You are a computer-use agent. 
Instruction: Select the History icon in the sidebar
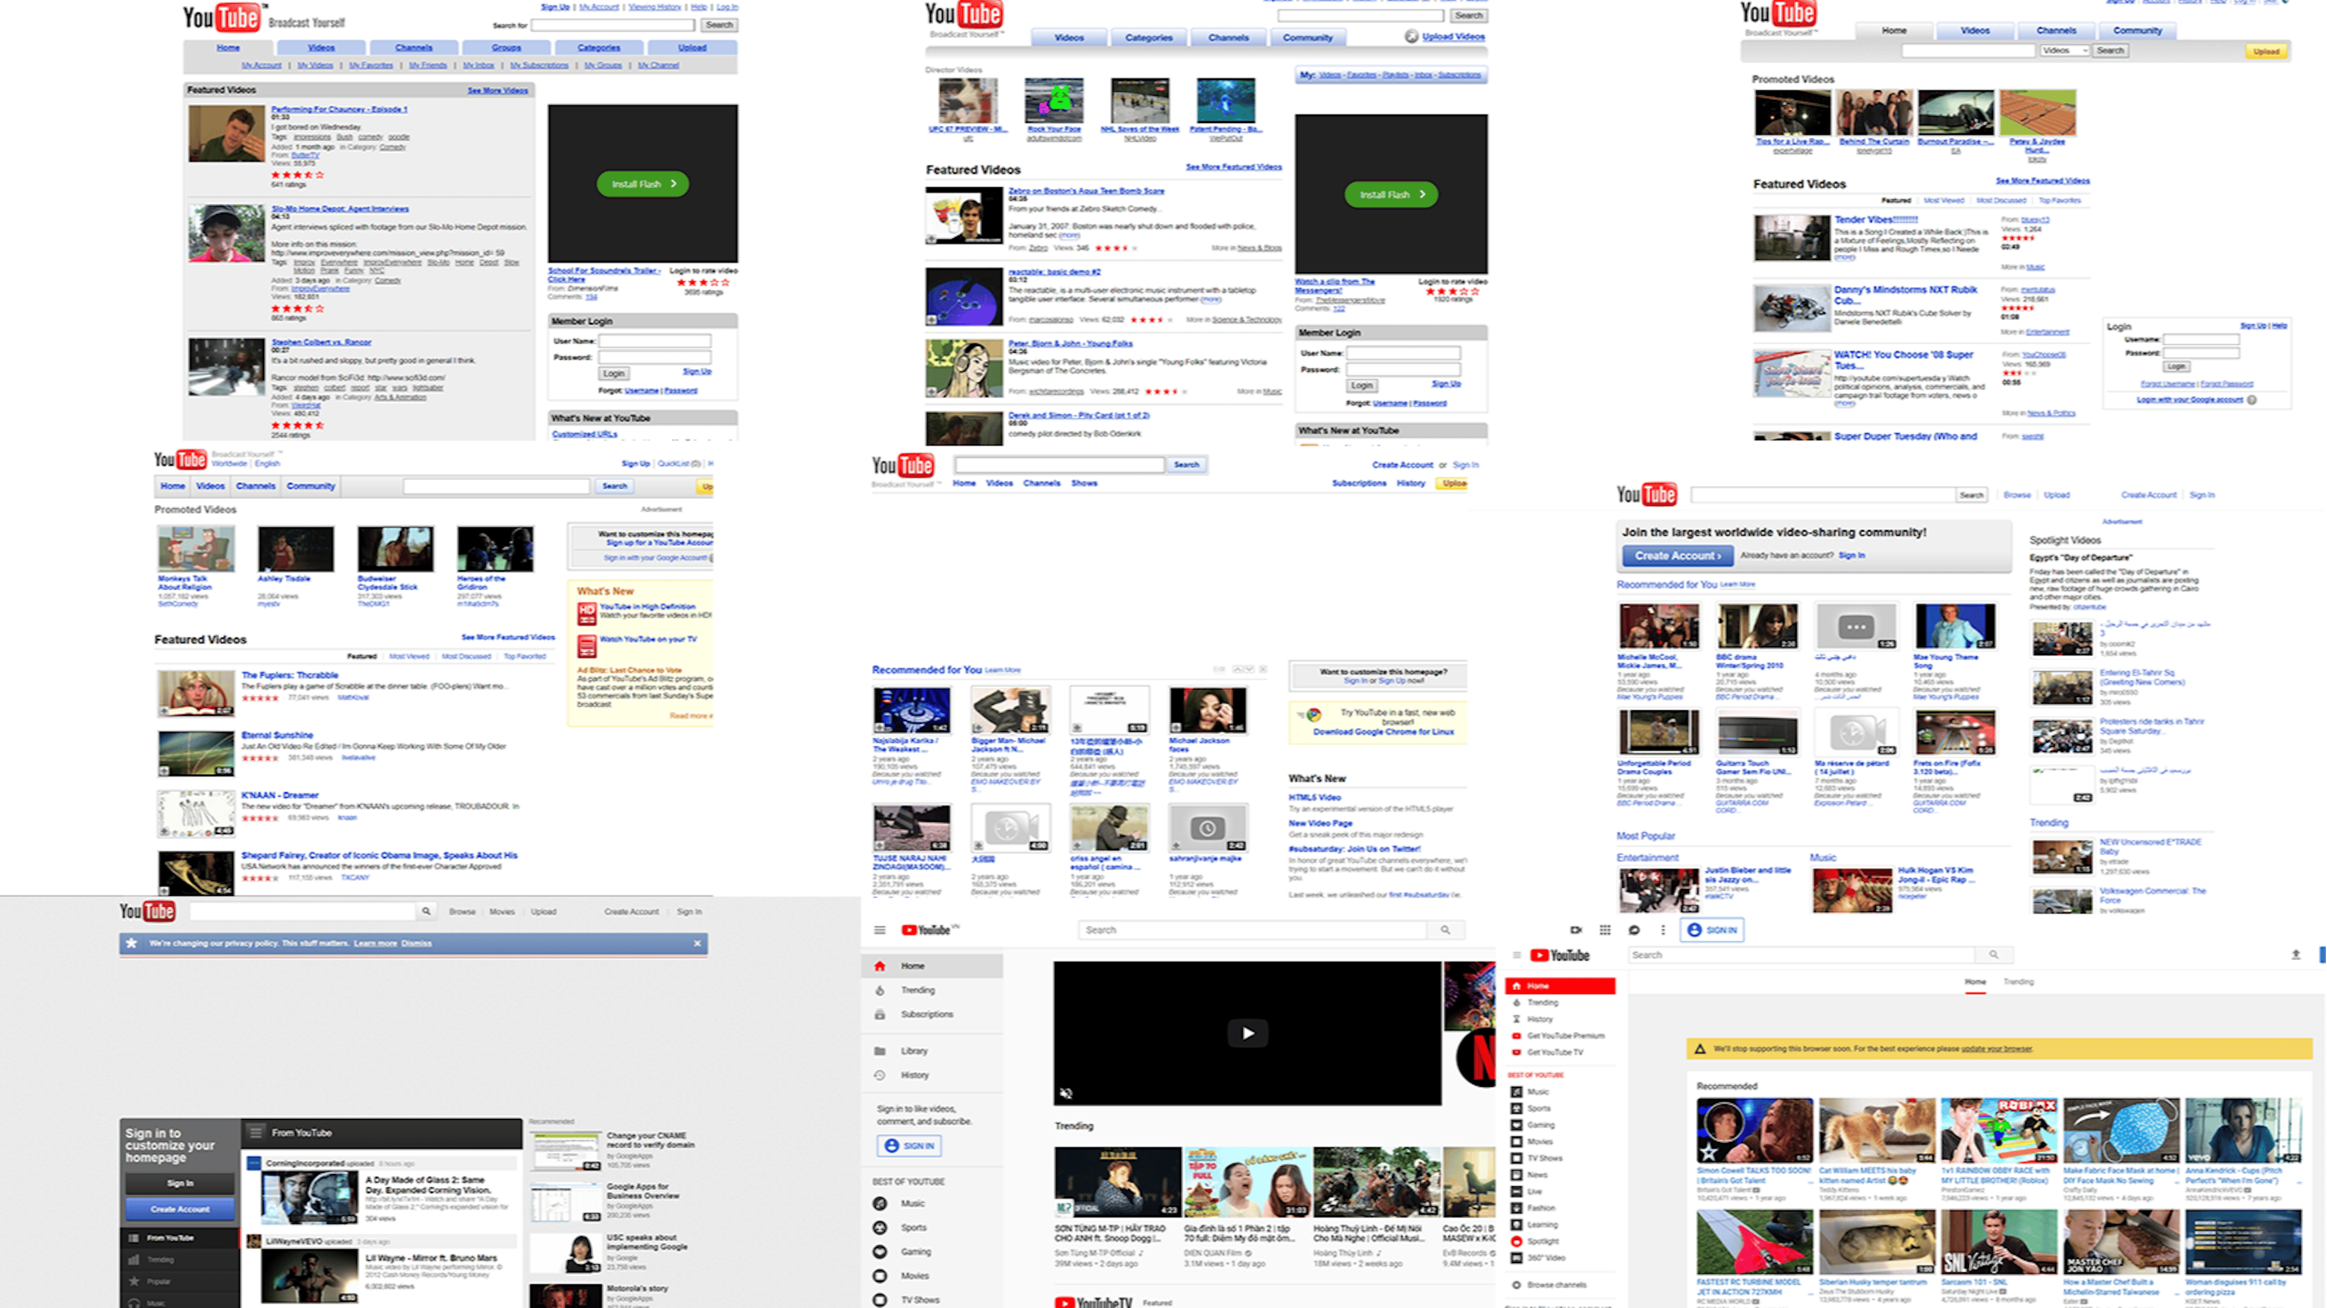881,1075
